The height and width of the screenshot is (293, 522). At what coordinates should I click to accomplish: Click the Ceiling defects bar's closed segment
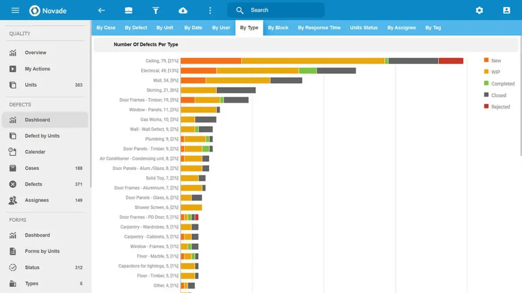[x=413, y=61]
